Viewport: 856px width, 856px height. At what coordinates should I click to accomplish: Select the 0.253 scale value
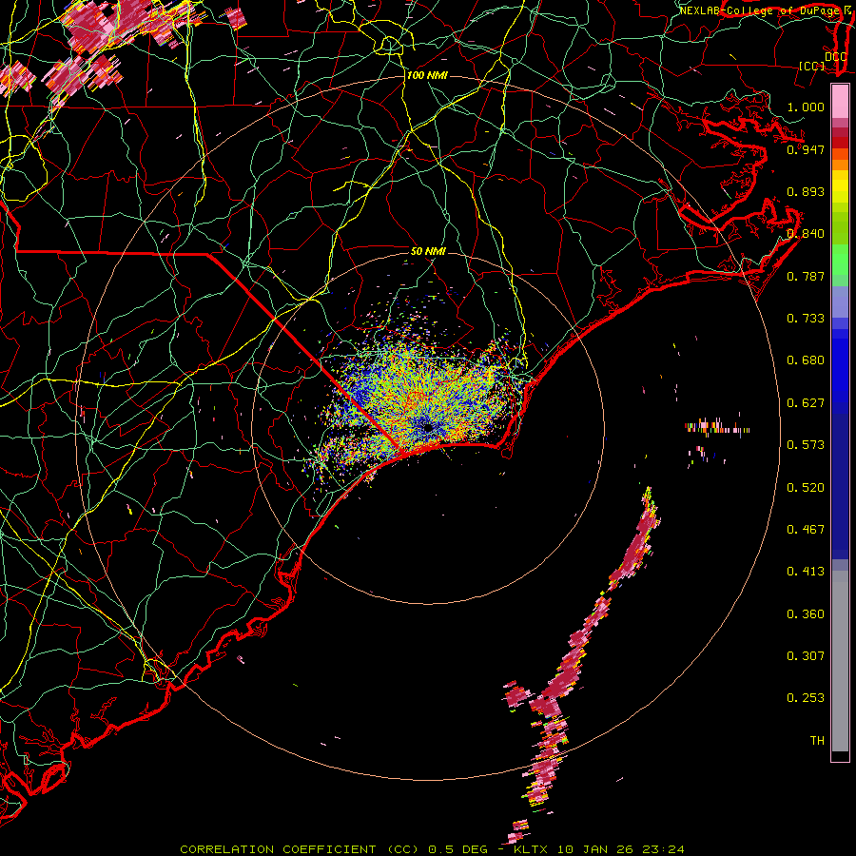[x=806, y=698]
